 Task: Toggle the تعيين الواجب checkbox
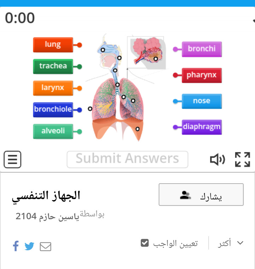[144, 243]
